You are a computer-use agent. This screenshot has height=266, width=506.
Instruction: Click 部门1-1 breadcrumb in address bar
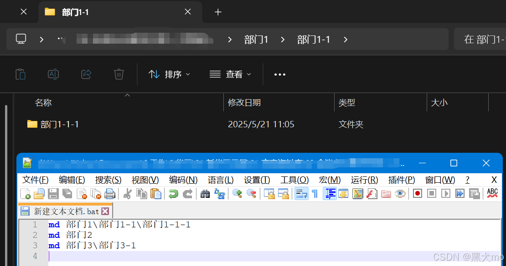click(313, 39)
